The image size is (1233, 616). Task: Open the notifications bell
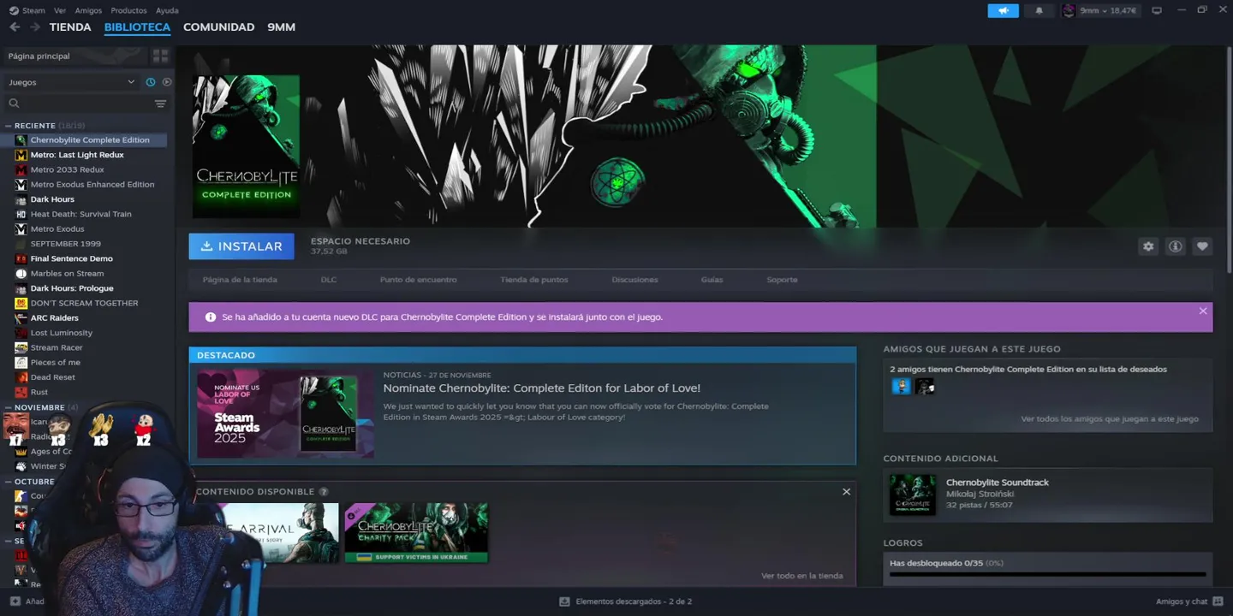pos(1039,10)
